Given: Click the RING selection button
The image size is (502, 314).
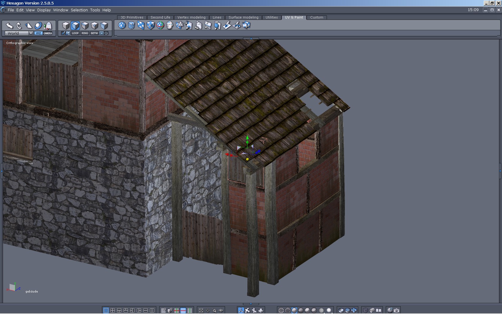Looking at the screenshot, I should point(85,33).
